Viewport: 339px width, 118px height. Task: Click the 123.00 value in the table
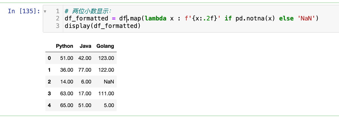coord(106,58)
